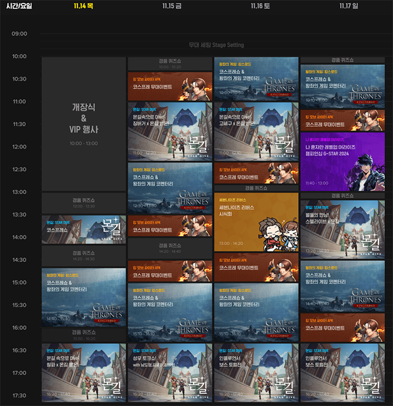Click the 15:00 time label
The height and width of the screenshot is (406, 393).
point(19,283)
